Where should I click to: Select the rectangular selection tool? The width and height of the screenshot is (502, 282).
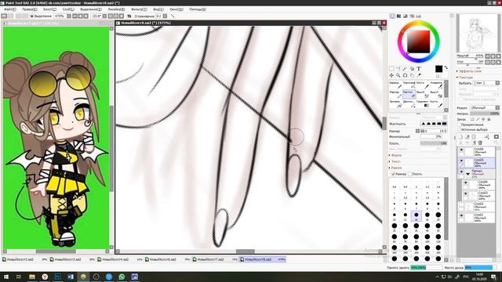pos(391,69)
